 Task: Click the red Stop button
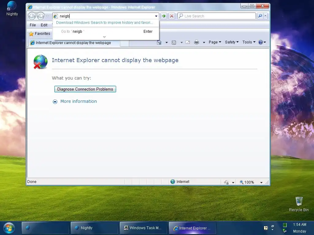(x=172, y=16)
